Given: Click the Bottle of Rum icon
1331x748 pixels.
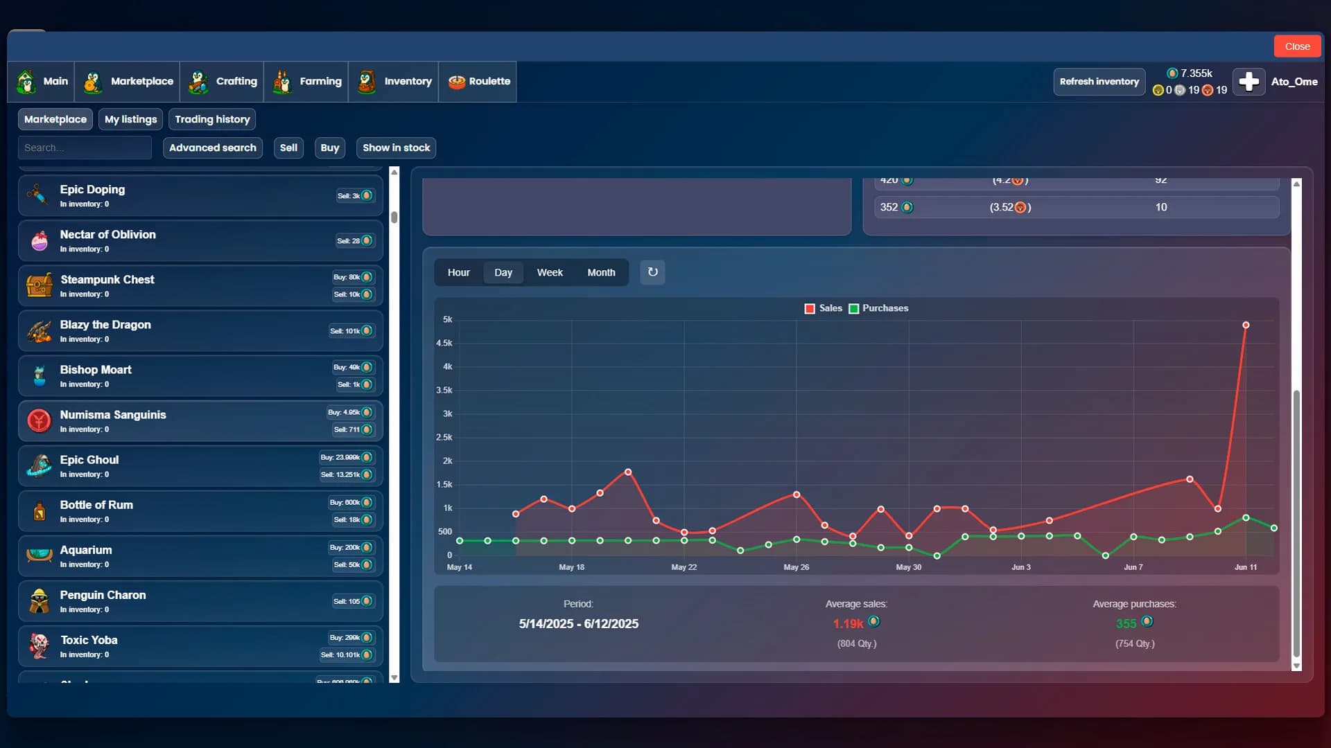Looking at the screenshot, I should point(40,511).
